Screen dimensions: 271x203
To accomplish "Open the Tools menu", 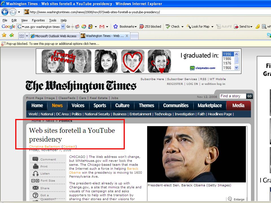I will (53, 20).
